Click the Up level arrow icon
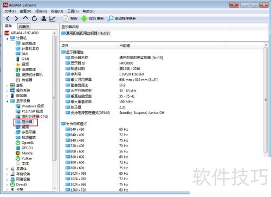Screen dimensions: 271x197 25,18
